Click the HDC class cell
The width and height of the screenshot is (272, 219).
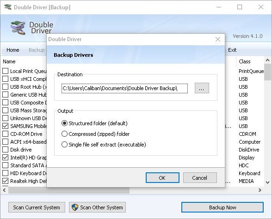pyautogui.click(x=243, y=165)
